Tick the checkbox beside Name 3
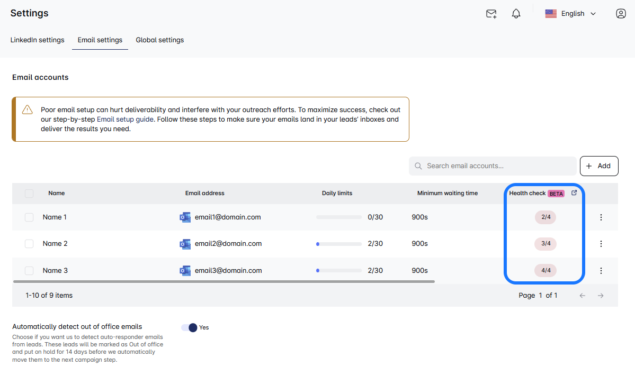635x376 pixels. (29, 271)
